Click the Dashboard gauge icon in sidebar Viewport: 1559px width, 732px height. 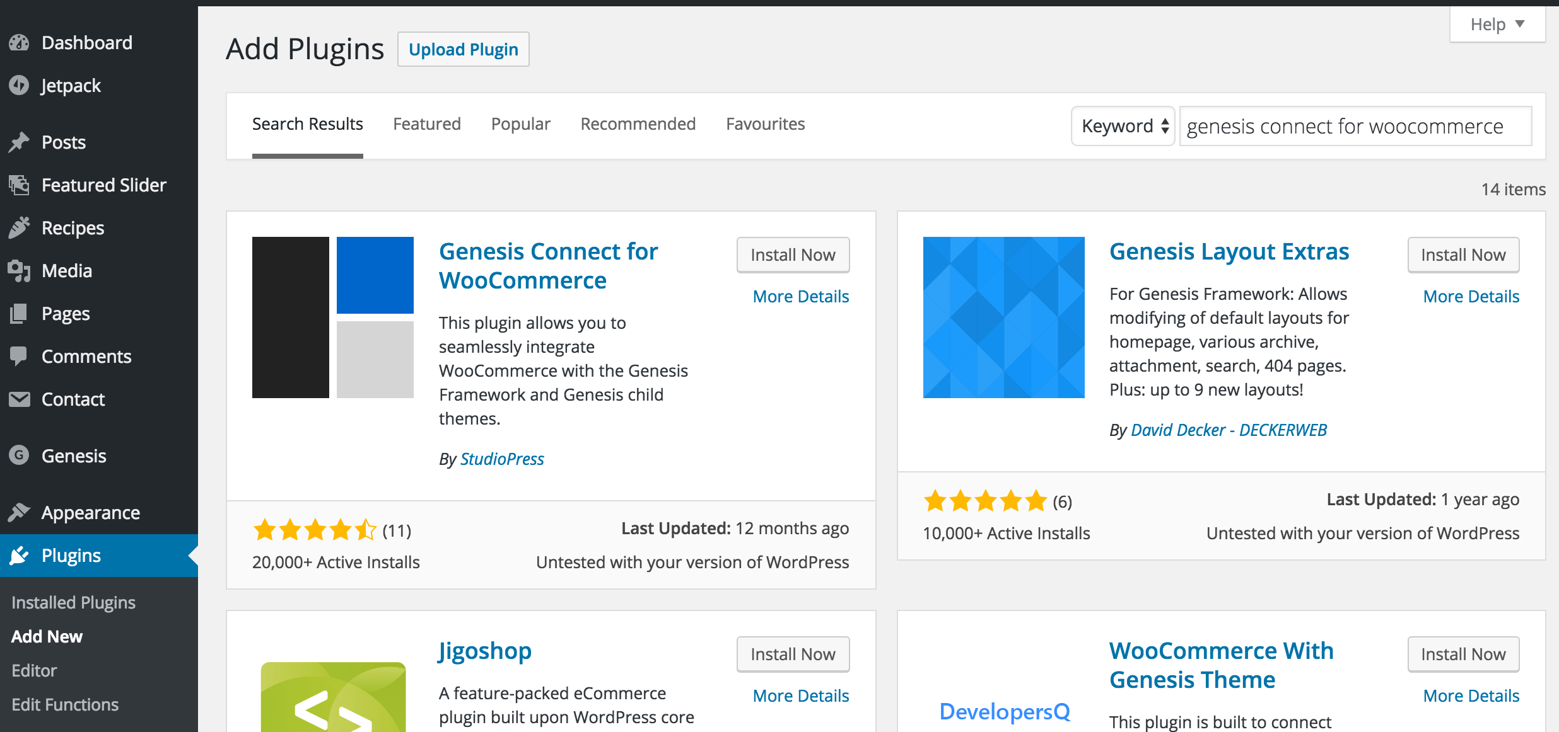click(x=19, y=43)
